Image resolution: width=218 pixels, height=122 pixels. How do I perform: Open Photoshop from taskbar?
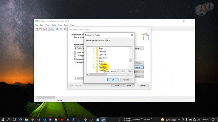point(74,120)
